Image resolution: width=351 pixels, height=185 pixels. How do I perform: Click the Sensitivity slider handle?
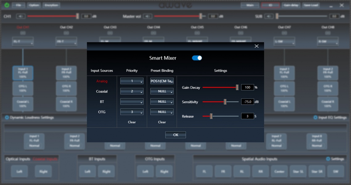coord(225,102)
